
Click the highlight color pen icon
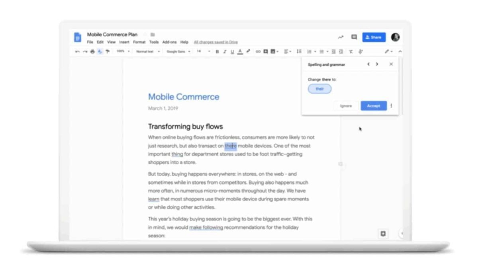pos(248,51)
